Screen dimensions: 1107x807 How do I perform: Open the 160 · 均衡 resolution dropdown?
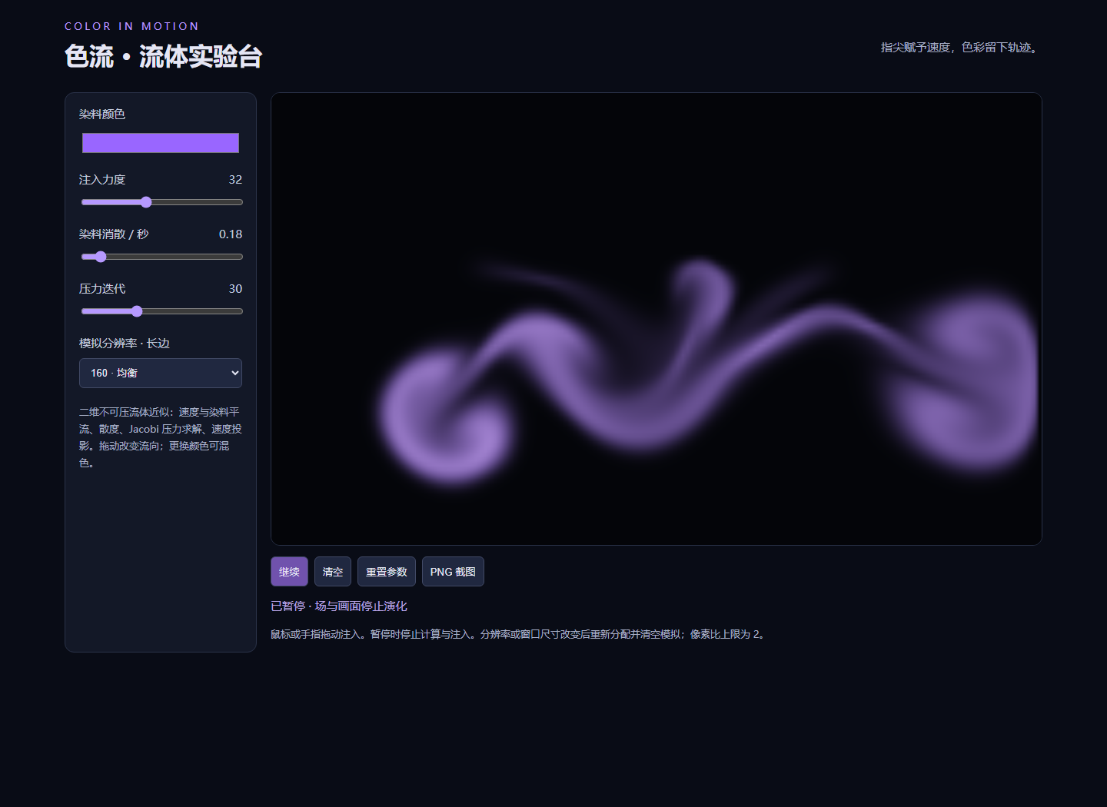(161, 373)
